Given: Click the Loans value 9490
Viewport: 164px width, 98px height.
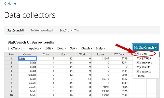Looking at the screenshot, I should point(106,87).
